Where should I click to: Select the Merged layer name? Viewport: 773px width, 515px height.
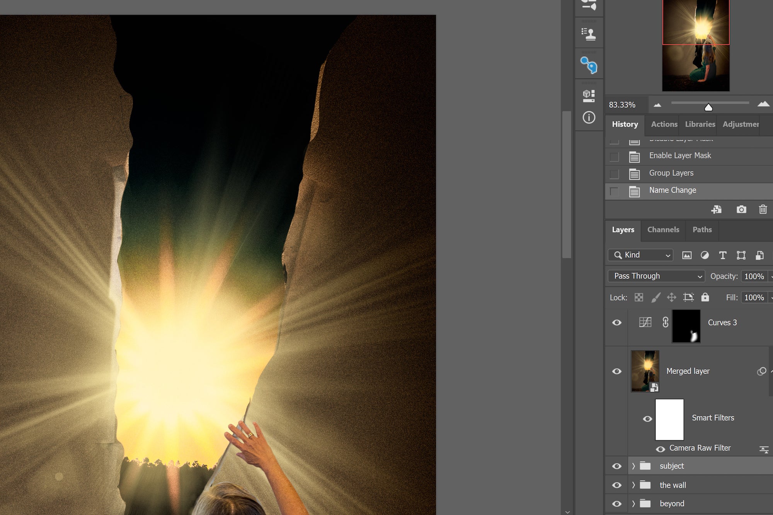pos(688,371)
